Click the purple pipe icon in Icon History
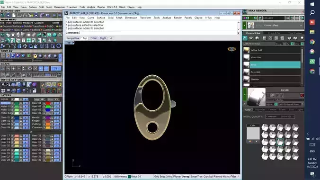This screenshot has height=180, width=320. 42,15
